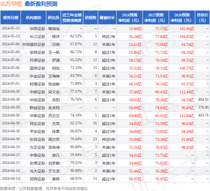Viewport: 210px width, 191px height.
Task: Click the 覆盖时长 column header
Action: pos(107,18)
